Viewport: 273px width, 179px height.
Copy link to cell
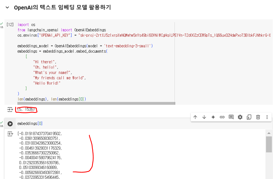click(x=222, y=117)
